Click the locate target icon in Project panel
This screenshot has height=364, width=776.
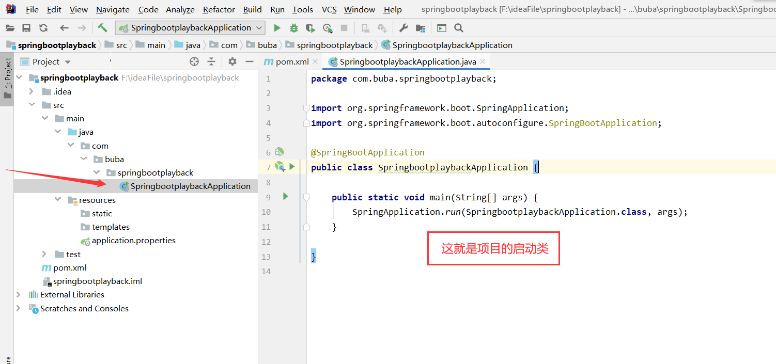tap(194, 61)
